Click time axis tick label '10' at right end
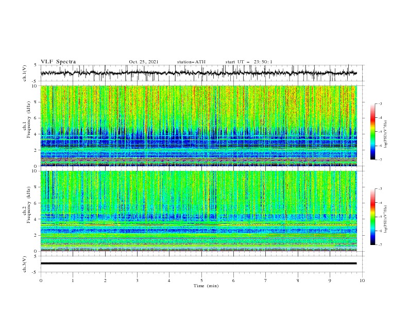 click(362, 281)
